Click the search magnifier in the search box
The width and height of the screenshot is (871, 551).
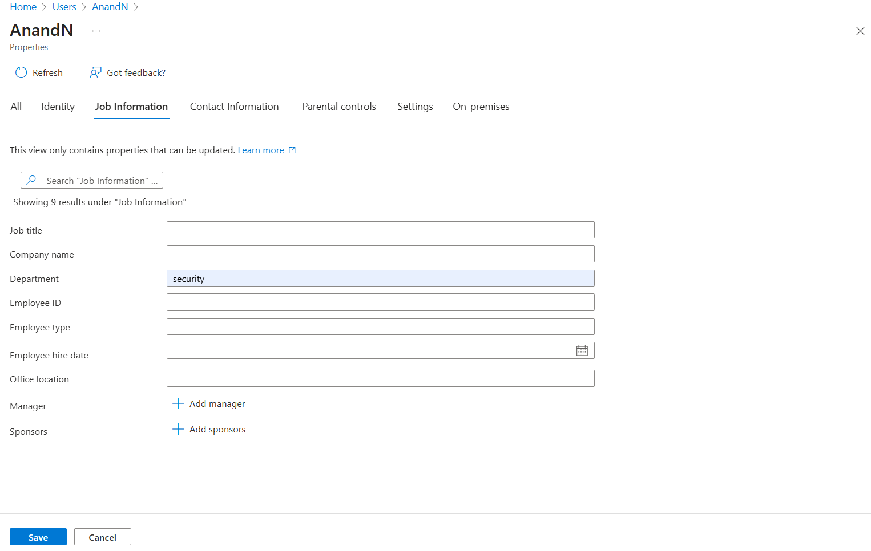pyautogui.click(x=31, y=180)
